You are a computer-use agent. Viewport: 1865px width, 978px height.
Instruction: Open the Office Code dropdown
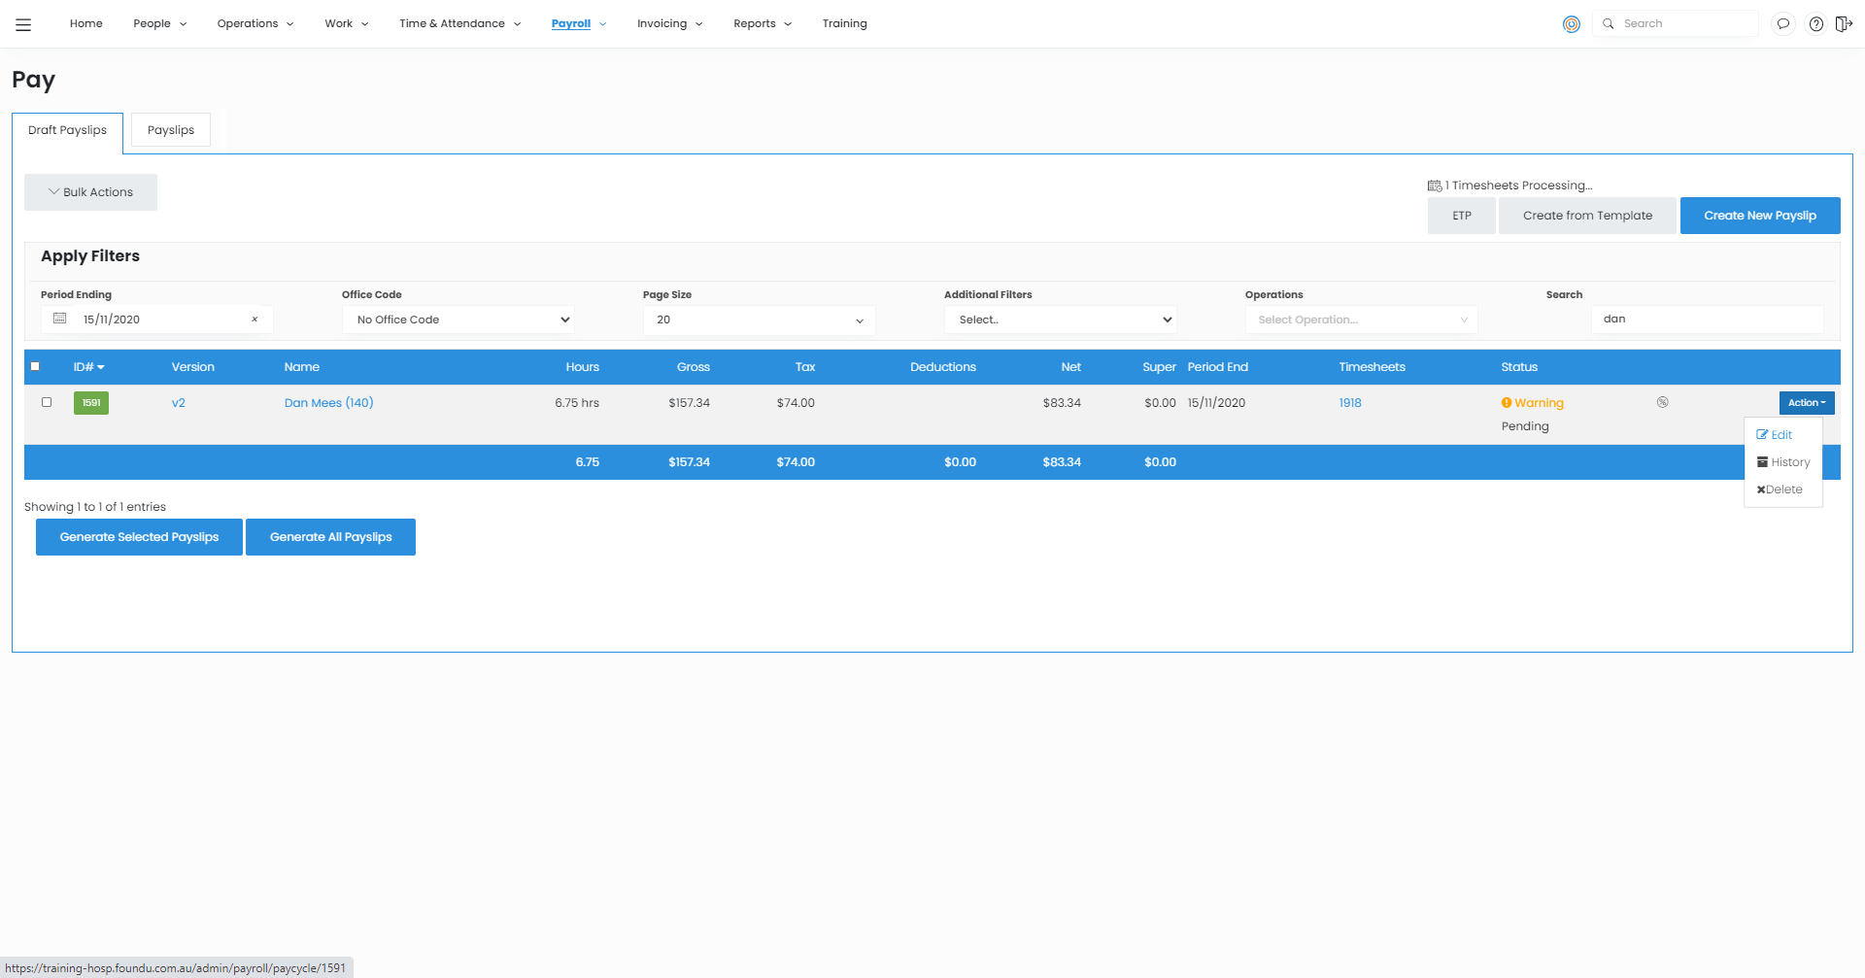click(x=458, y=320)
